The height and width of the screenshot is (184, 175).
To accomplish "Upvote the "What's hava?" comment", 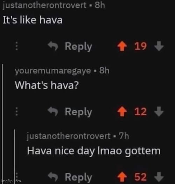I will click(122, 111).
